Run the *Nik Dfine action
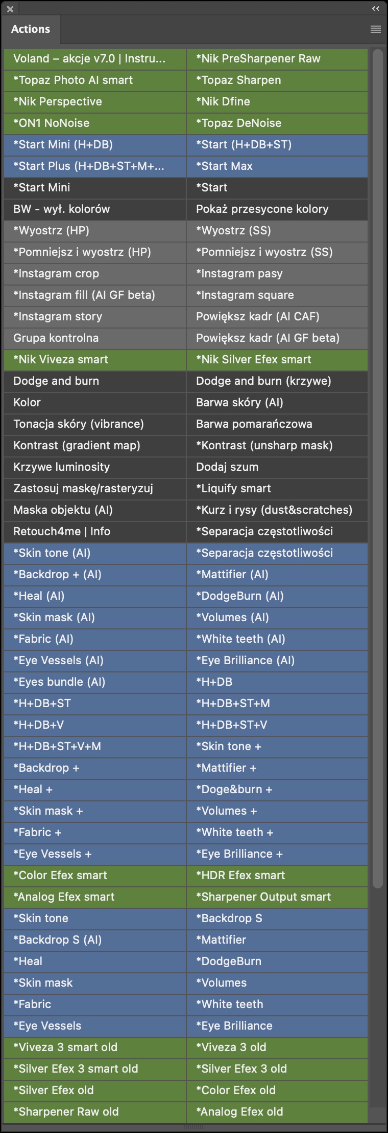388x1133 pixels. coord(277,102)
